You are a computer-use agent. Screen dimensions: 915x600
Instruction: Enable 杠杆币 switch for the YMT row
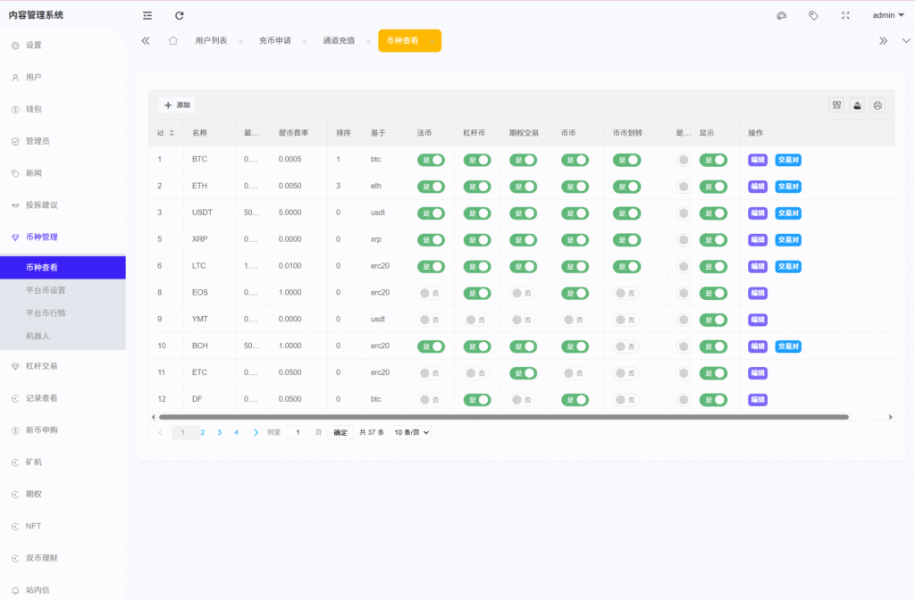tap(476, 320)
